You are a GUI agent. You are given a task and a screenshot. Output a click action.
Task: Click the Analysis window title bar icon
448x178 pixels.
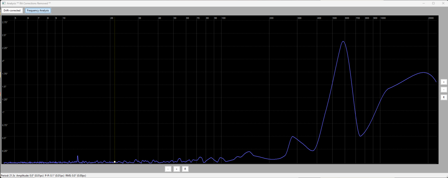click(4, 3)
